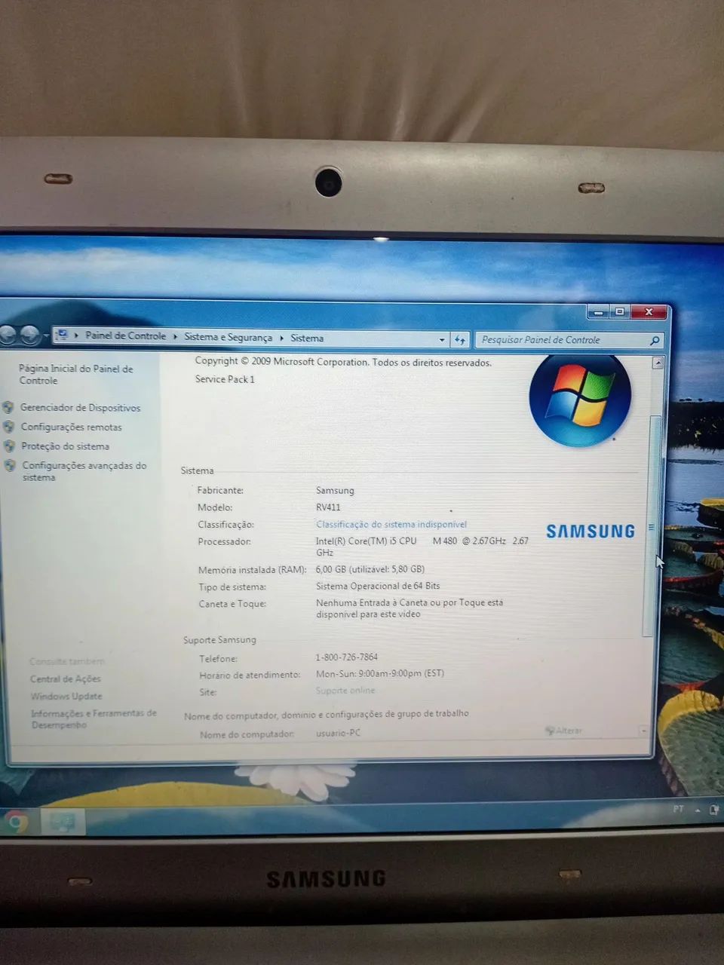The width and height of the screenshot is (724, 965).
Task: Click the PT language indicator in tray
Action: [x=677, y=809]
